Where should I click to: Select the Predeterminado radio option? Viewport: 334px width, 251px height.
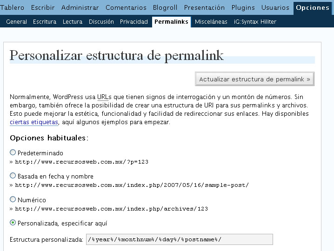pyautogui.click(x=13, y=152)
